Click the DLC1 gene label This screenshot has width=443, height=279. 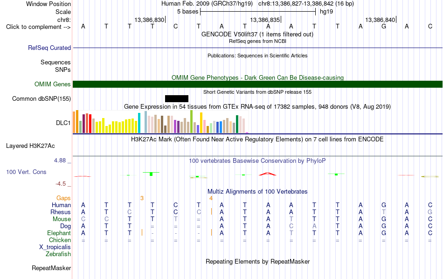(x=63, y=123)
